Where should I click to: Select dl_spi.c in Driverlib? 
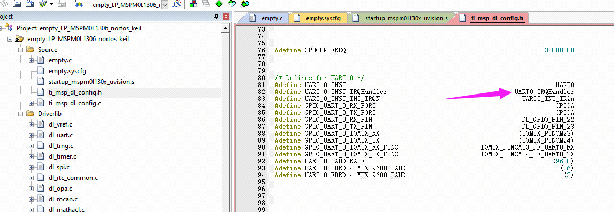59,167
